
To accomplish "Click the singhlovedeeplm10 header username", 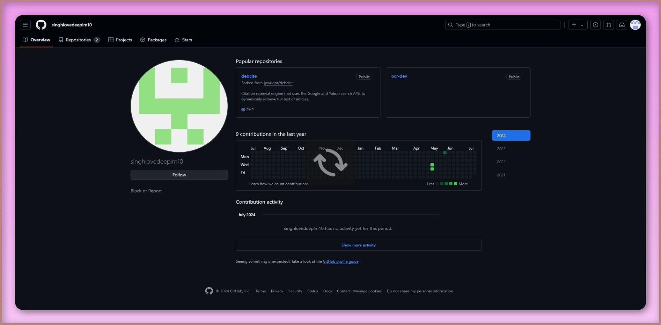I will (72, 25).
